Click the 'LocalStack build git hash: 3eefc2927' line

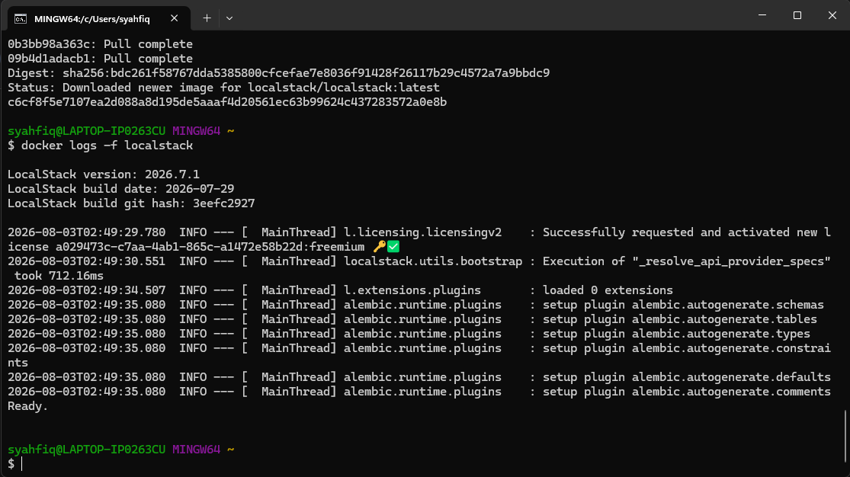pos(131,203)
